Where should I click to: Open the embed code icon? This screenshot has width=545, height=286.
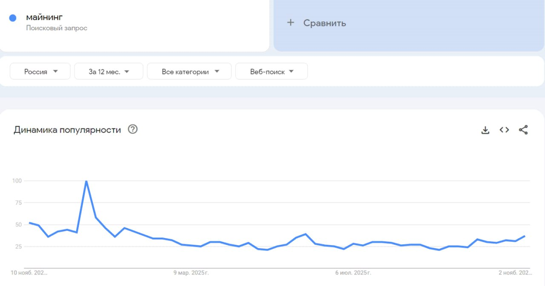click(504, 130)
